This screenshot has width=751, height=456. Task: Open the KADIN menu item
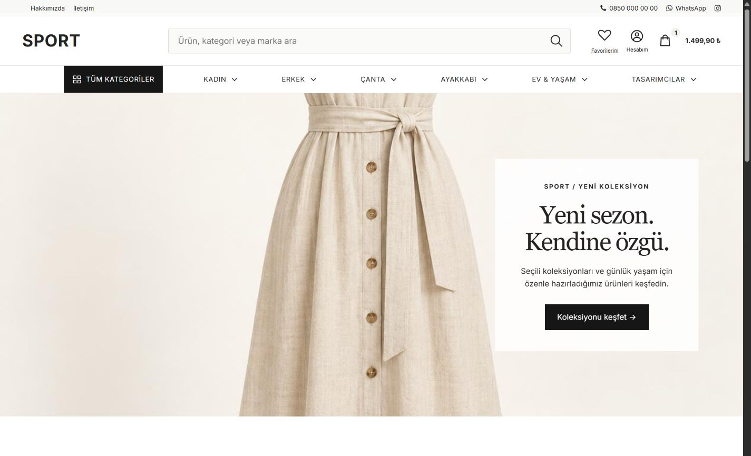215,80
